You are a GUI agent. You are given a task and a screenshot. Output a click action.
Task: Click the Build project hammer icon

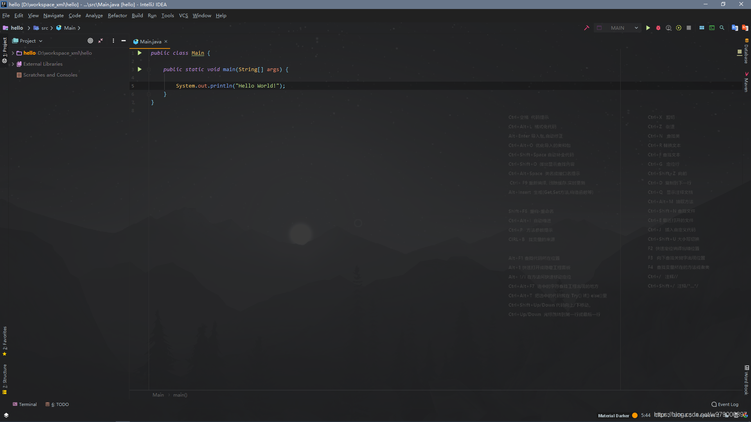[x=587, y=28]
